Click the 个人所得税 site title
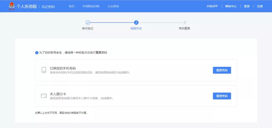Image resolution: width=272 pixels, height=128 pixels. click(27, 6)
